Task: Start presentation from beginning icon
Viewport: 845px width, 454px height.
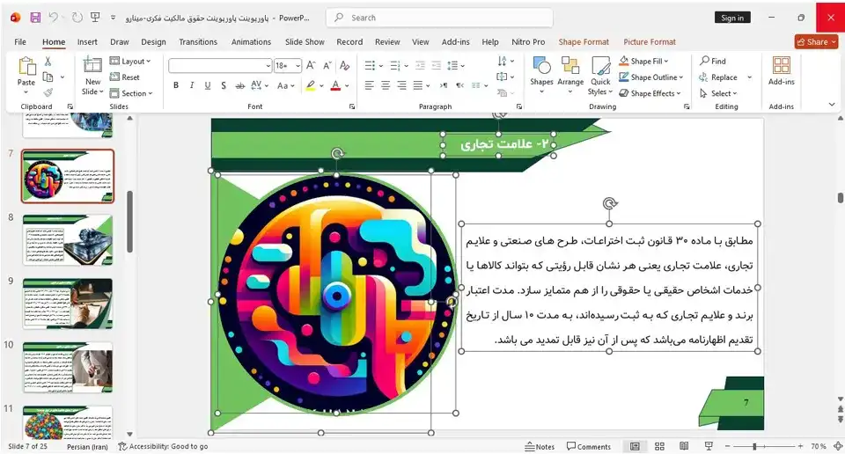Action: pos(95,18)
